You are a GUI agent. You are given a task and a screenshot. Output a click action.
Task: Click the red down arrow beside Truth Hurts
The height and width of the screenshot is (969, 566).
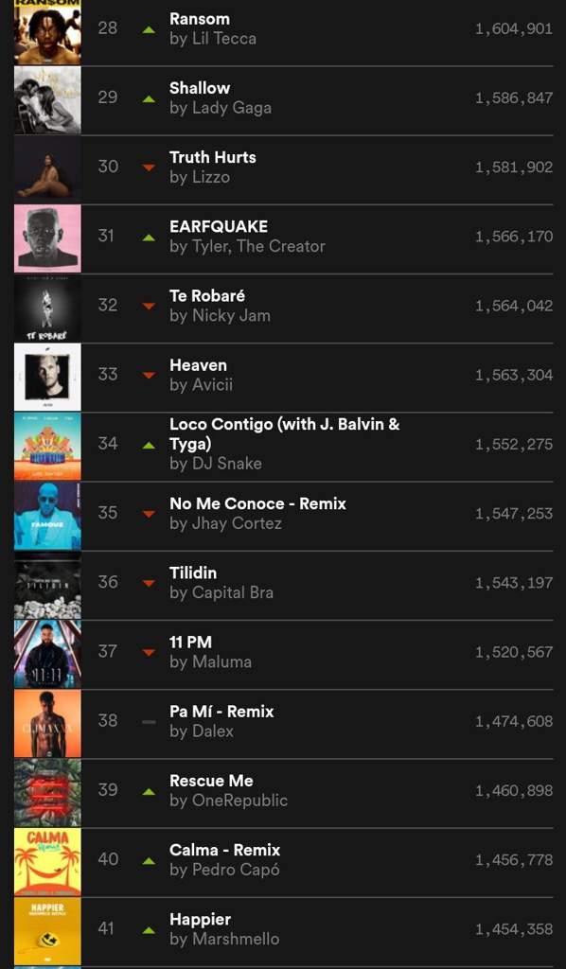tap(149, 167)
